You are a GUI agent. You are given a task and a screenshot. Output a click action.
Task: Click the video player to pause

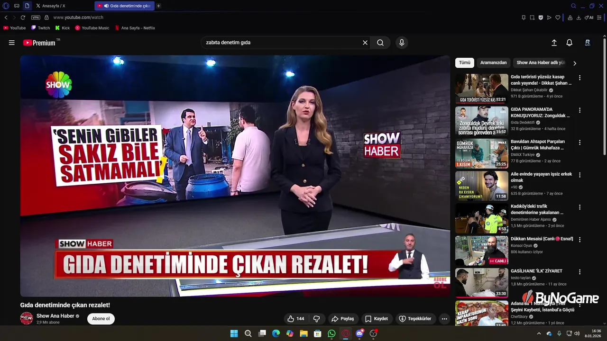(235, 176)
